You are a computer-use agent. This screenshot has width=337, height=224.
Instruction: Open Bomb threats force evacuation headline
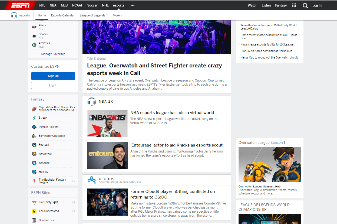click(x=269, y=37)
